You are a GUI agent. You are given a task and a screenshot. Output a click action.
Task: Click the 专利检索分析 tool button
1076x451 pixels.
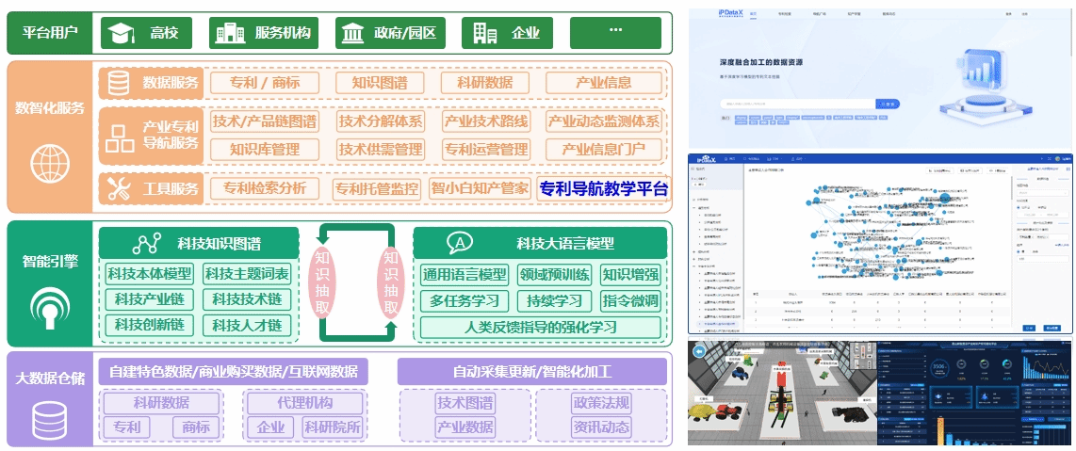point(265,189)
